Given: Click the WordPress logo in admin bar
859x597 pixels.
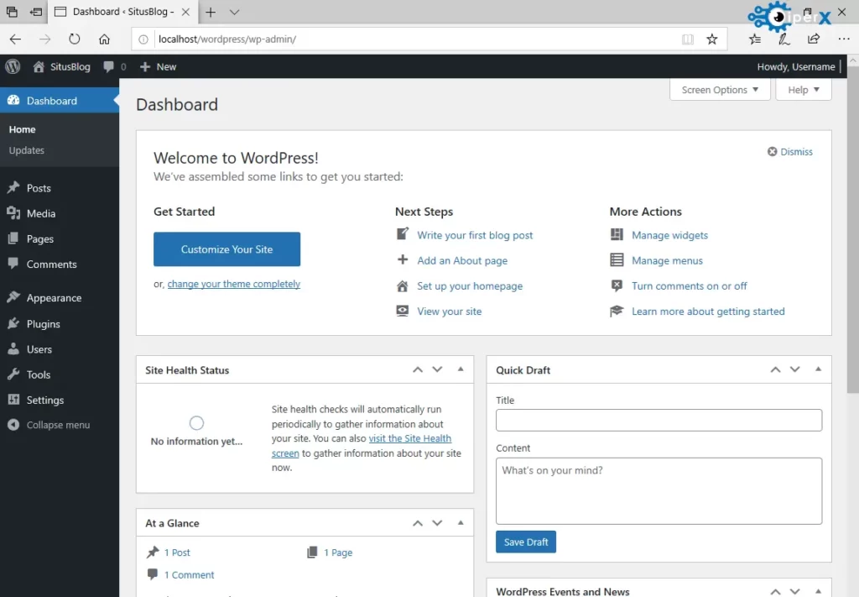Looking at the screenshot, I should (x=13, y=66).
